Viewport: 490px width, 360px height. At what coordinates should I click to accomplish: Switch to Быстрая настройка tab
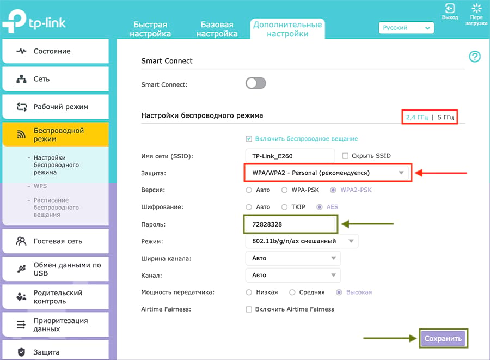tap(150, 29)
